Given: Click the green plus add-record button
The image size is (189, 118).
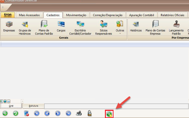Looking at the screenshot, I should [x=5, y=113].
